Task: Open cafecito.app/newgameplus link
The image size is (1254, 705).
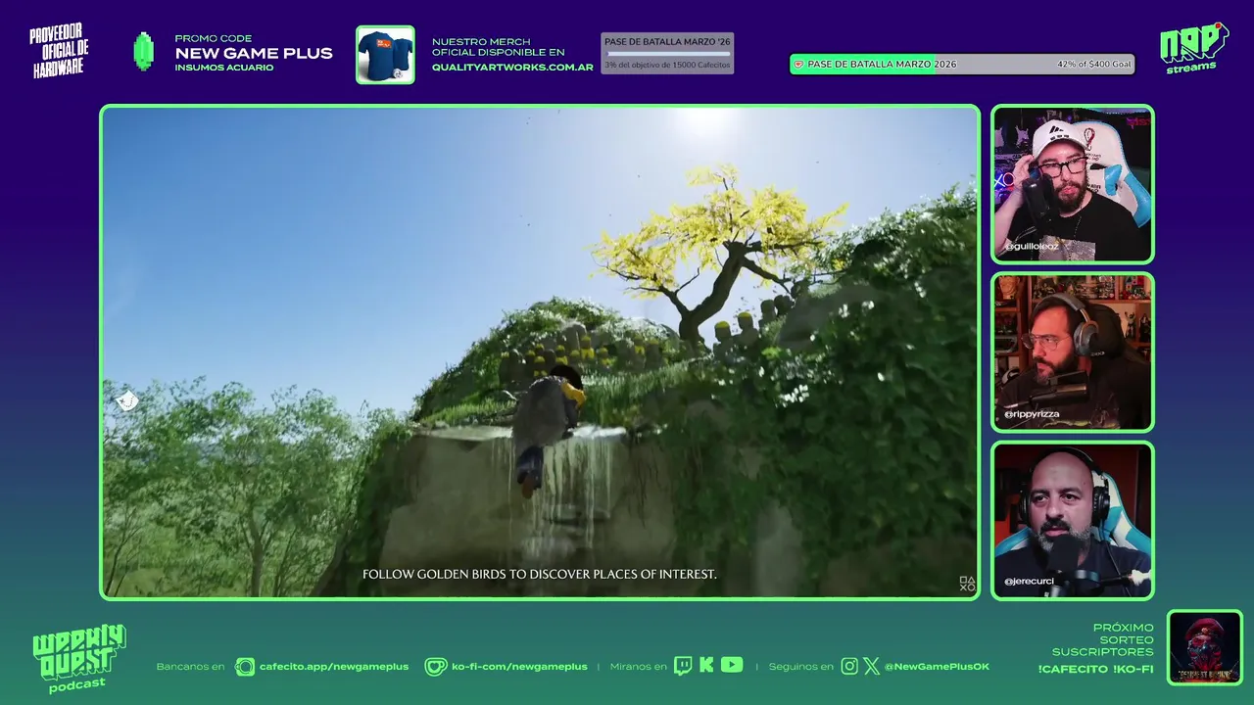Action: point(334,667)
